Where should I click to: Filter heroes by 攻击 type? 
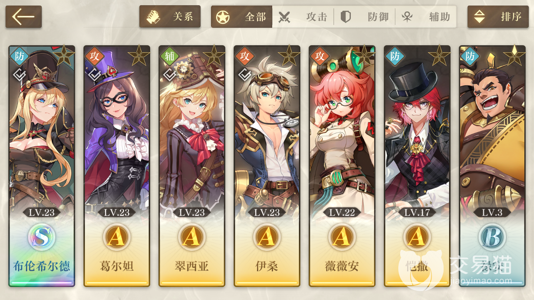click(303, 17)
